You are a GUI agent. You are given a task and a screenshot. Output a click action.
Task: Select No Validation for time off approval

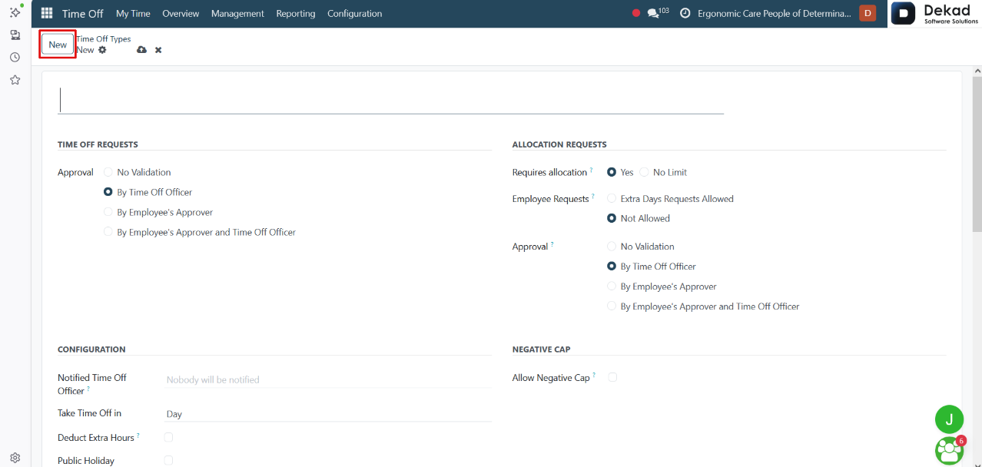tap(108, 172)
